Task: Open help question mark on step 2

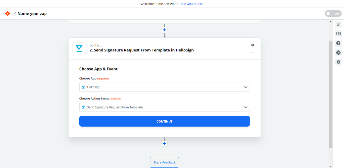Action: click(253, 45)
